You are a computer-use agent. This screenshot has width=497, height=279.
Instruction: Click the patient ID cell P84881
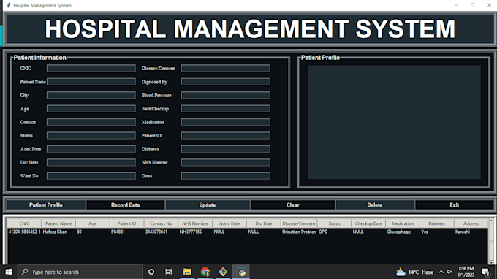118,232
